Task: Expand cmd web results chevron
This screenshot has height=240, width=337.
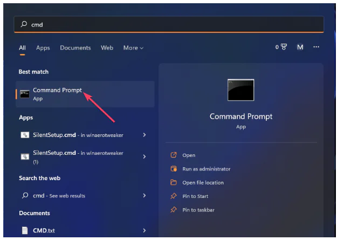Action: 145,195
